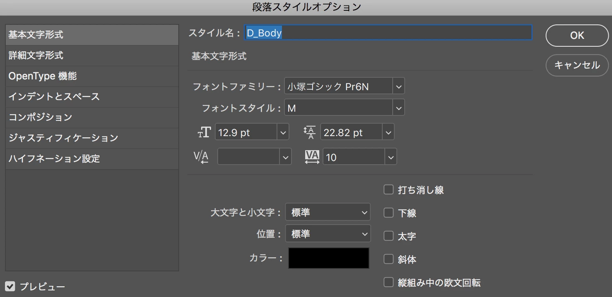Screen dimensions: 612x297
Task: Click the leading icon beside 22.82 pt
Action: tap(309, 132)
